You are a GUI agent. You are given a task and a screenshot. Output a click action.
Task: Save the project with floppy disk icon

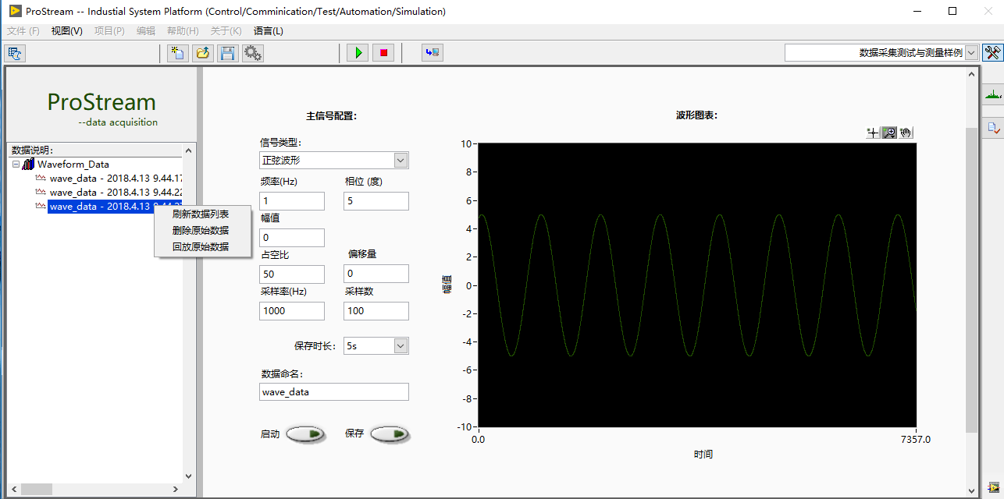[x=227, y=53]
